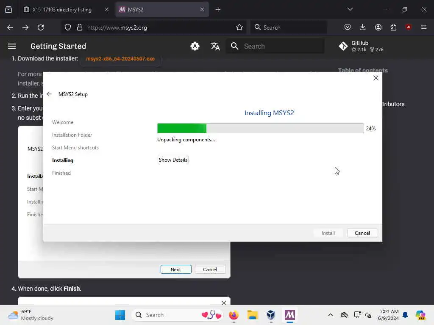The image size is (434, 325).
Task: Bookmark this page with the star
Action: (x=239, y=28)
